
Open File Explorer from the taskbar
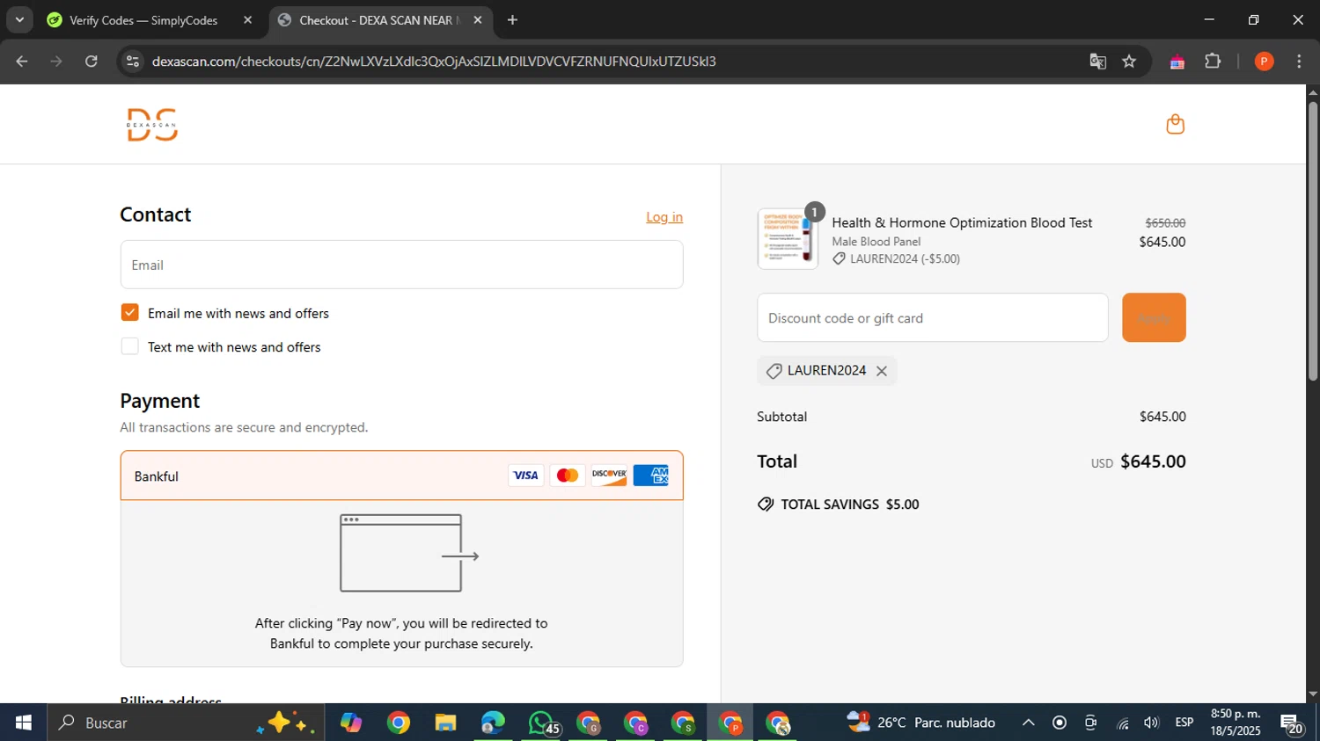[x=445, y=723]
